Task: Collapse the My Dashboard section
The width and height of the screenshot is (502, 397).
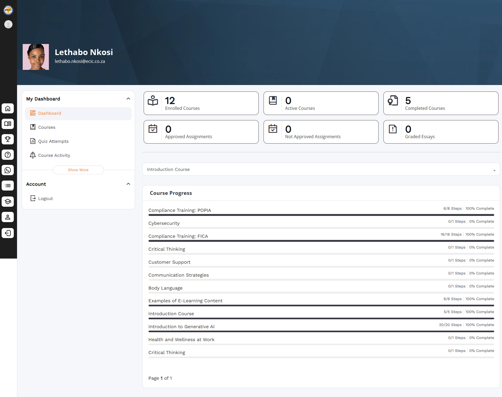Action: 128,99
